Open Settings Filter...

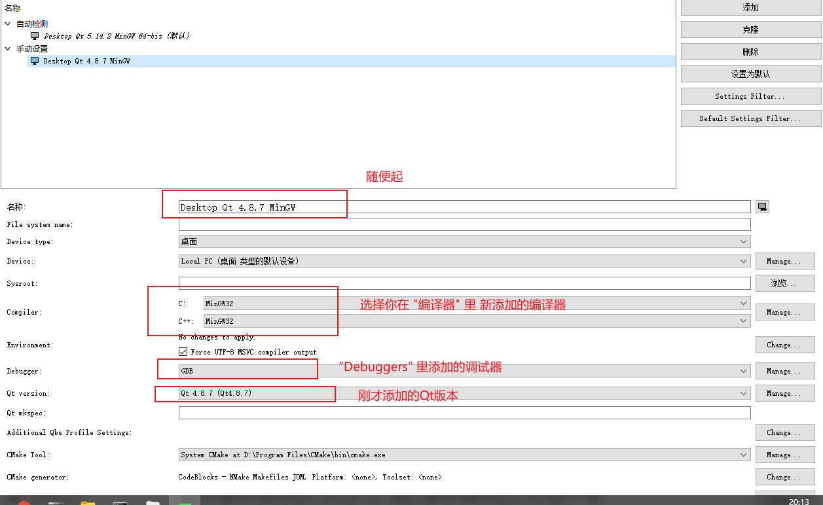(x=751, y=96)
